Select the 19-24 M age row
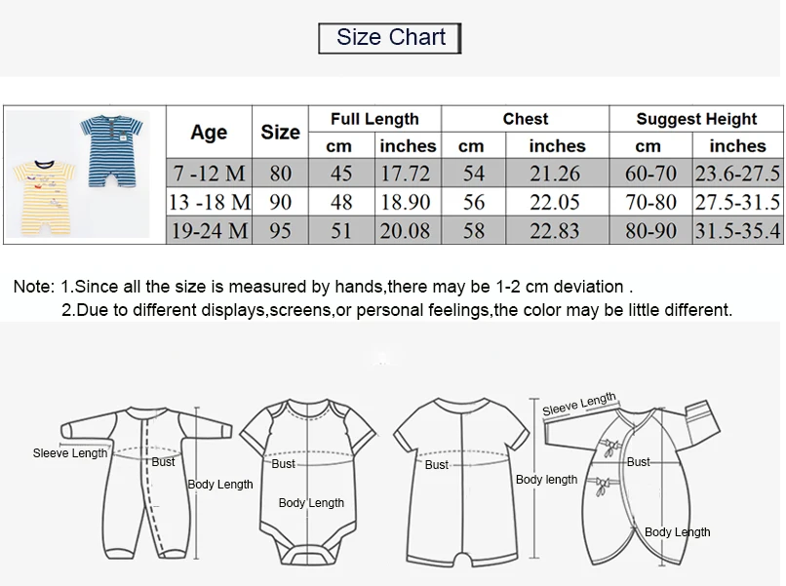Screen dimensions: 786x586 click(x=475, y=230)
